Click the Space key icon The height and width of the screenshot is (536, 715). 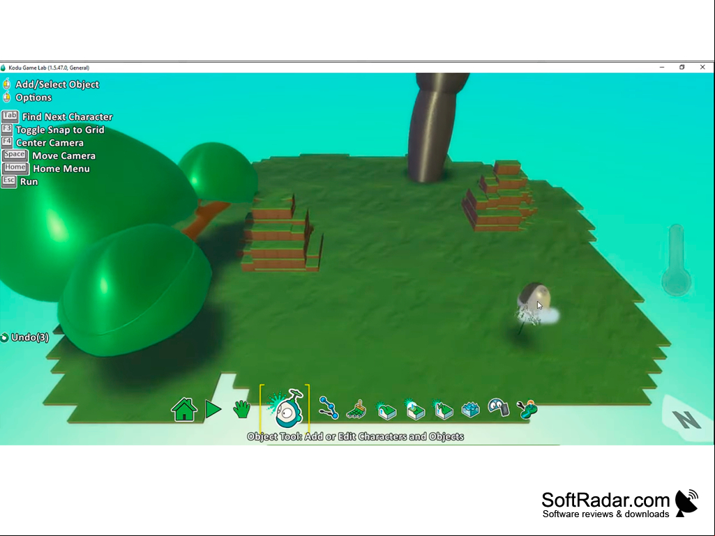[x=15, y=155]
